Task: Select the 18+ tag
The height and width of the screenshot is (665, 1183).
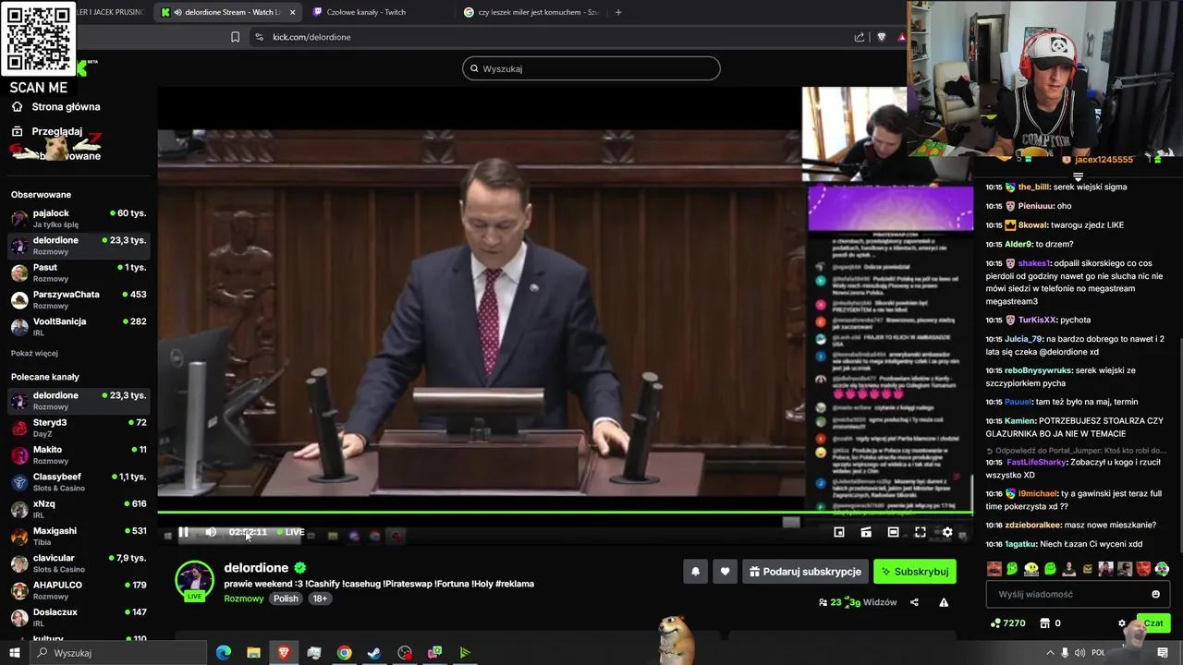Action: (x=320, y=598)
